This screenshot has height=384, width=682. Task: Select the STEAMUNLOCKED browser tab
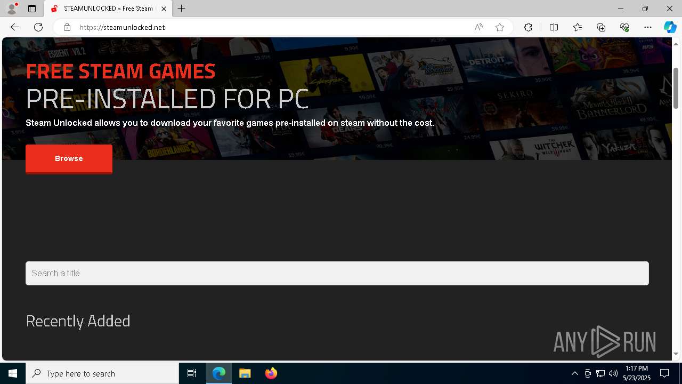coord(108,9)
